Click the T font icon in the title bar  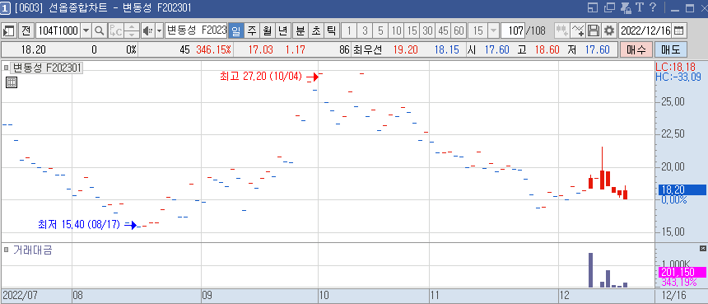click(x=639, y=7)
